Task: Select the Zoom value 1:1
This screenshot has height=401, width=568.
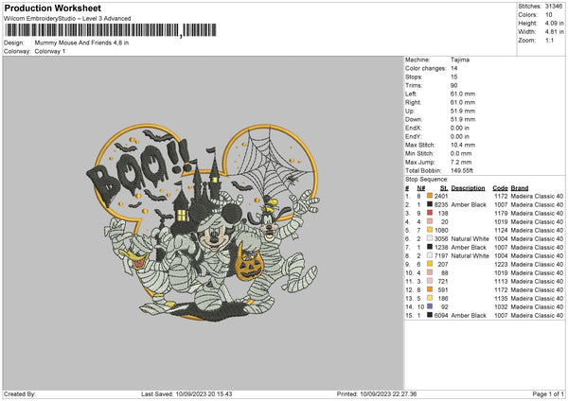Action: pos(549,40)
